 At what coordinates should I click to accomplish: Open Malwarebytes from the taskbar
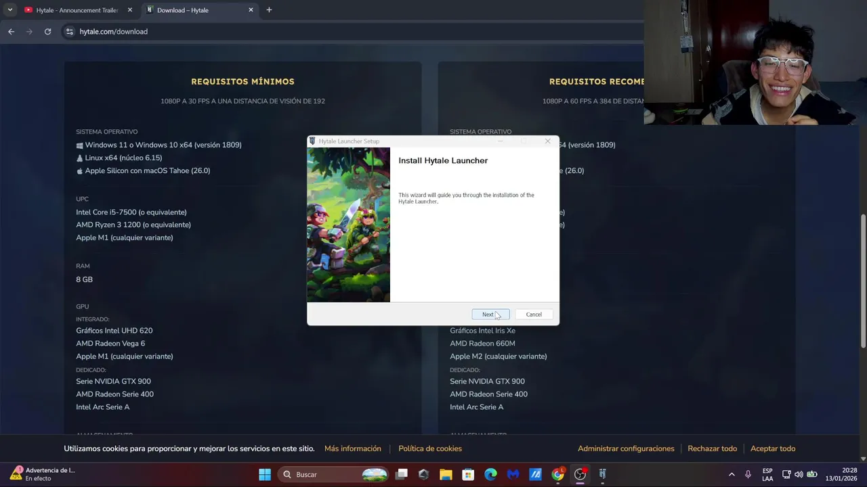coord(513,474)
